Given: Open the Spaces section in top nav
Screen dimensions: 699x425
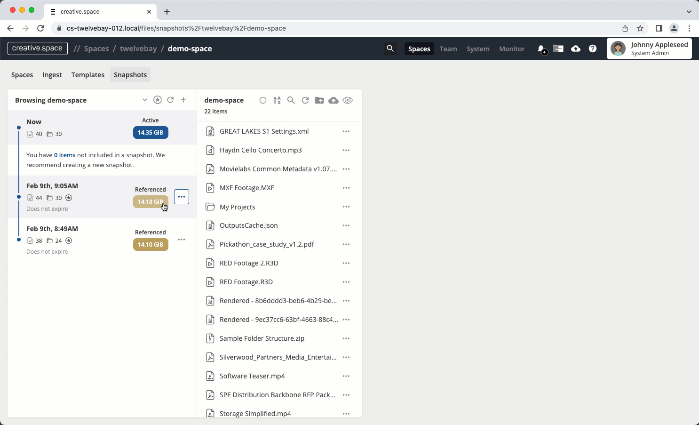Looking at the screenshot, I should (419, 49).
